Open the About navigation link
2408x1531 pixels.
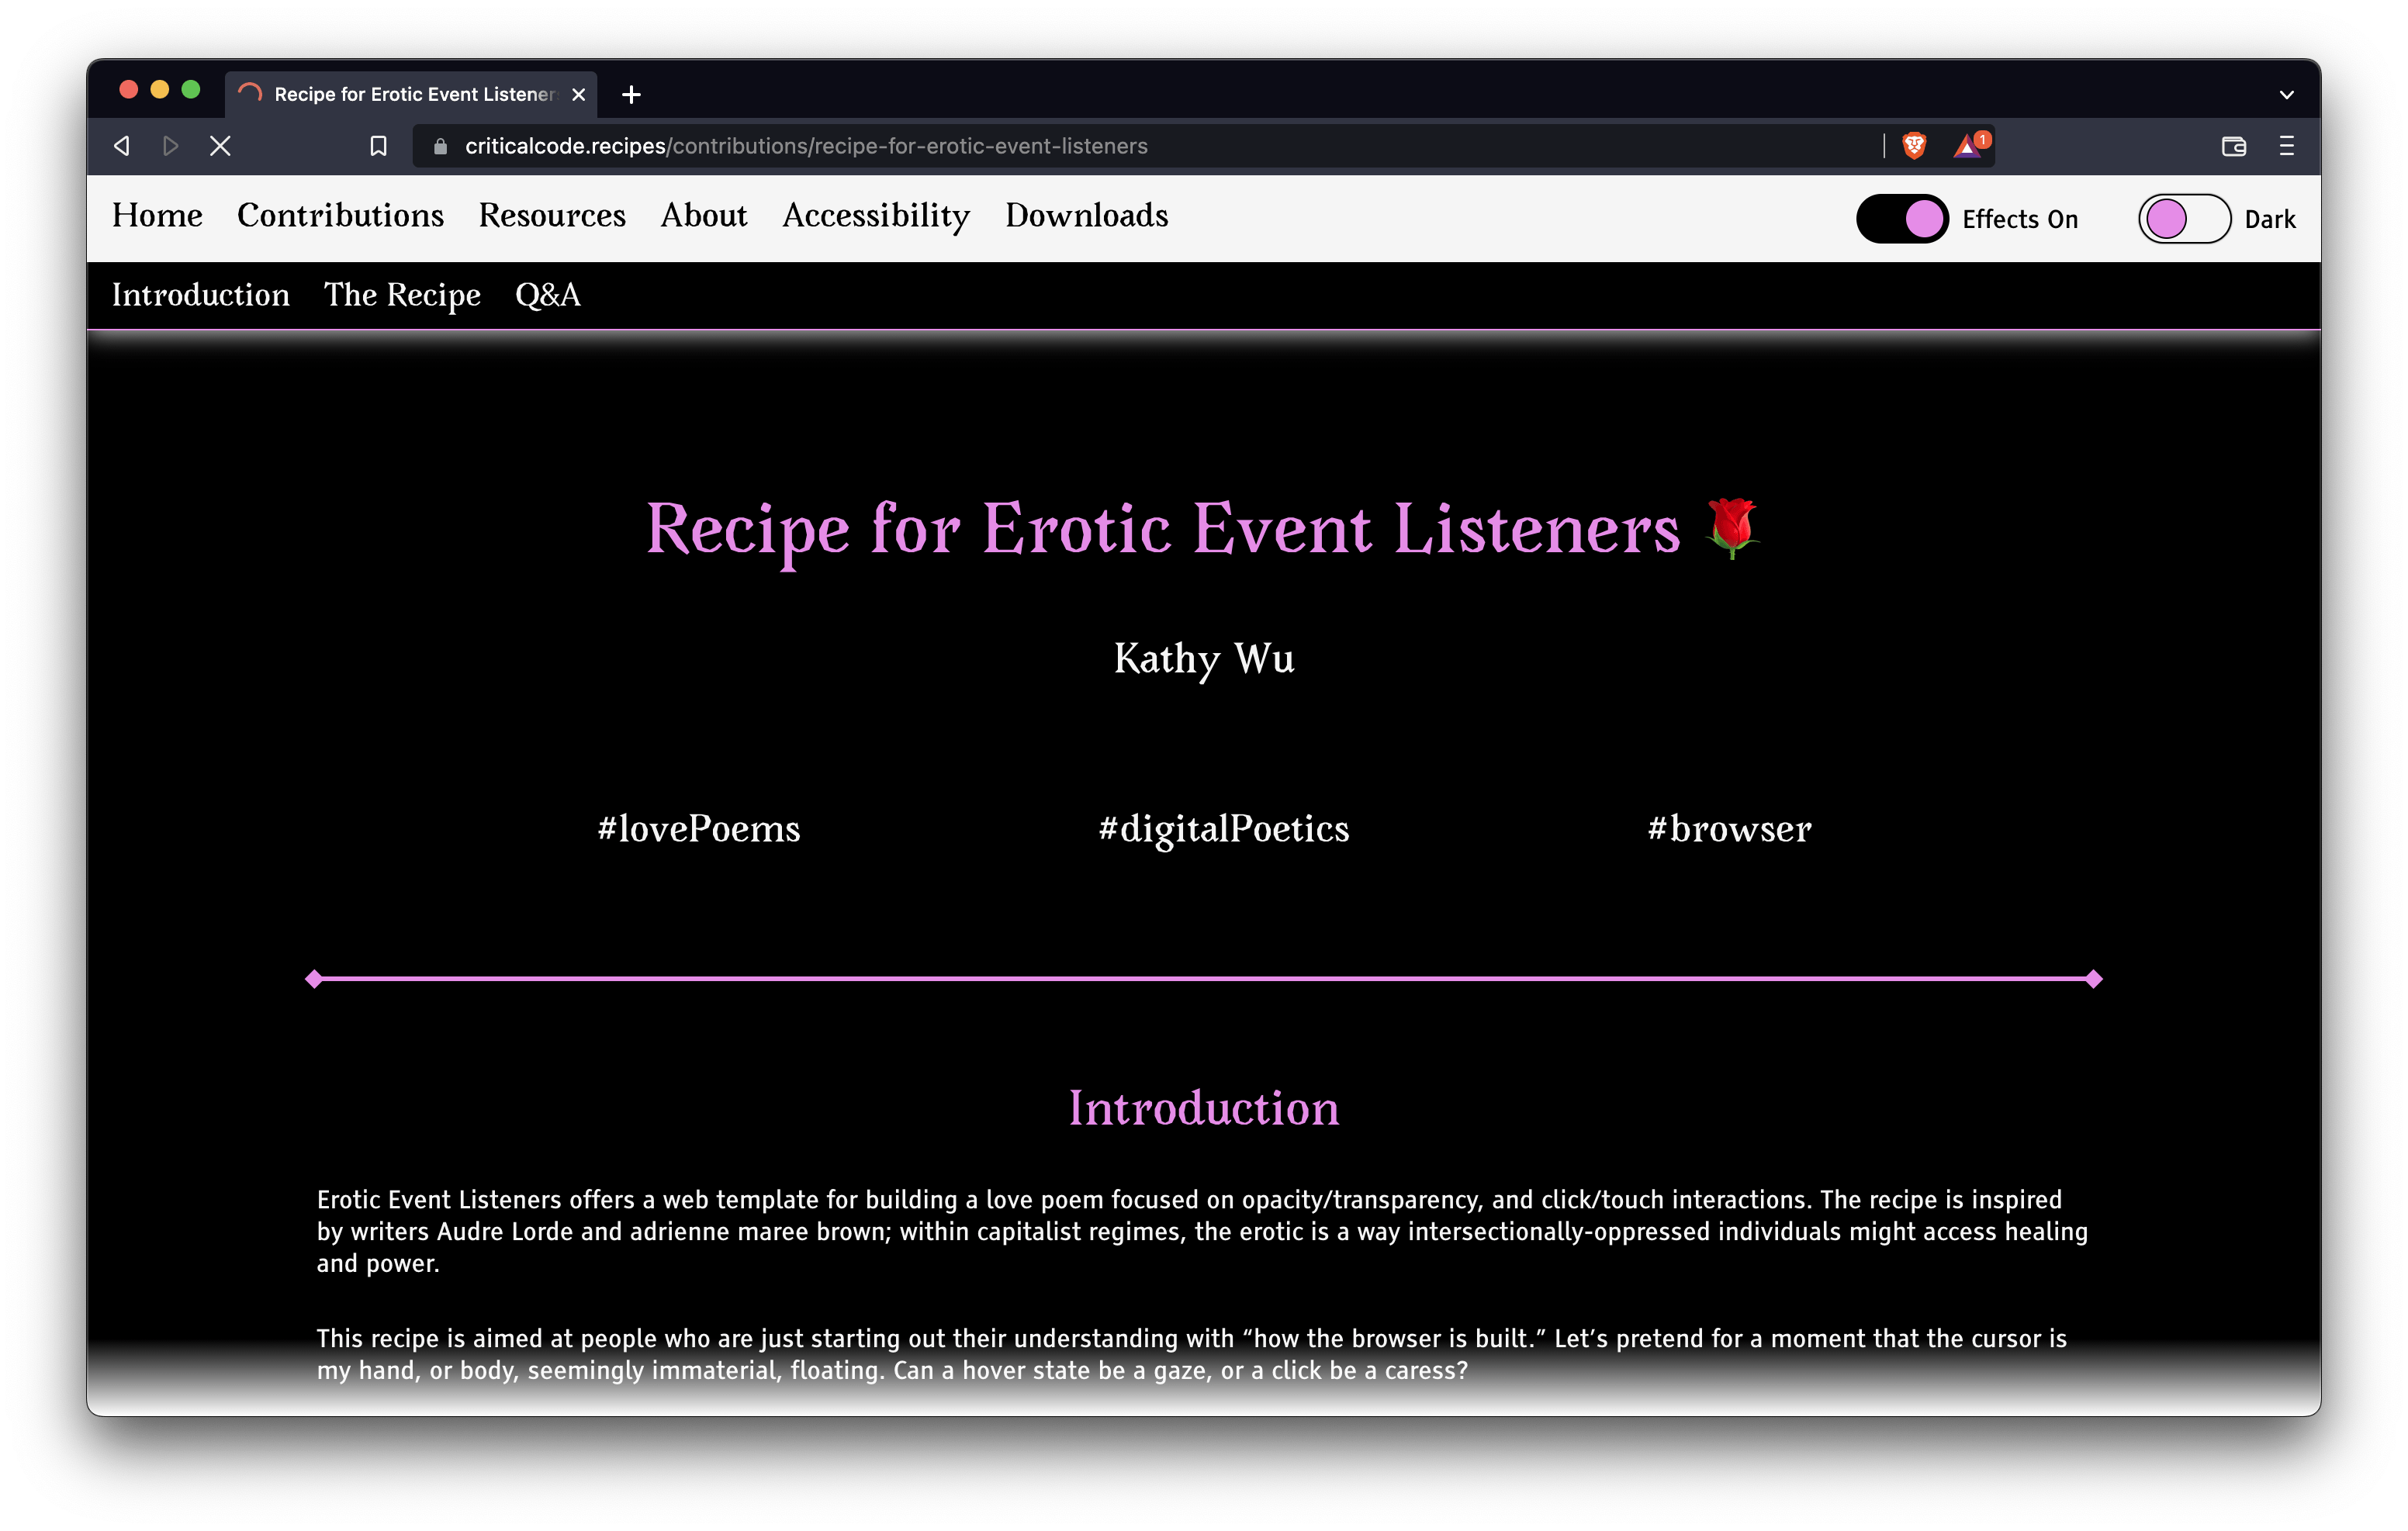(x=704, y=216)
